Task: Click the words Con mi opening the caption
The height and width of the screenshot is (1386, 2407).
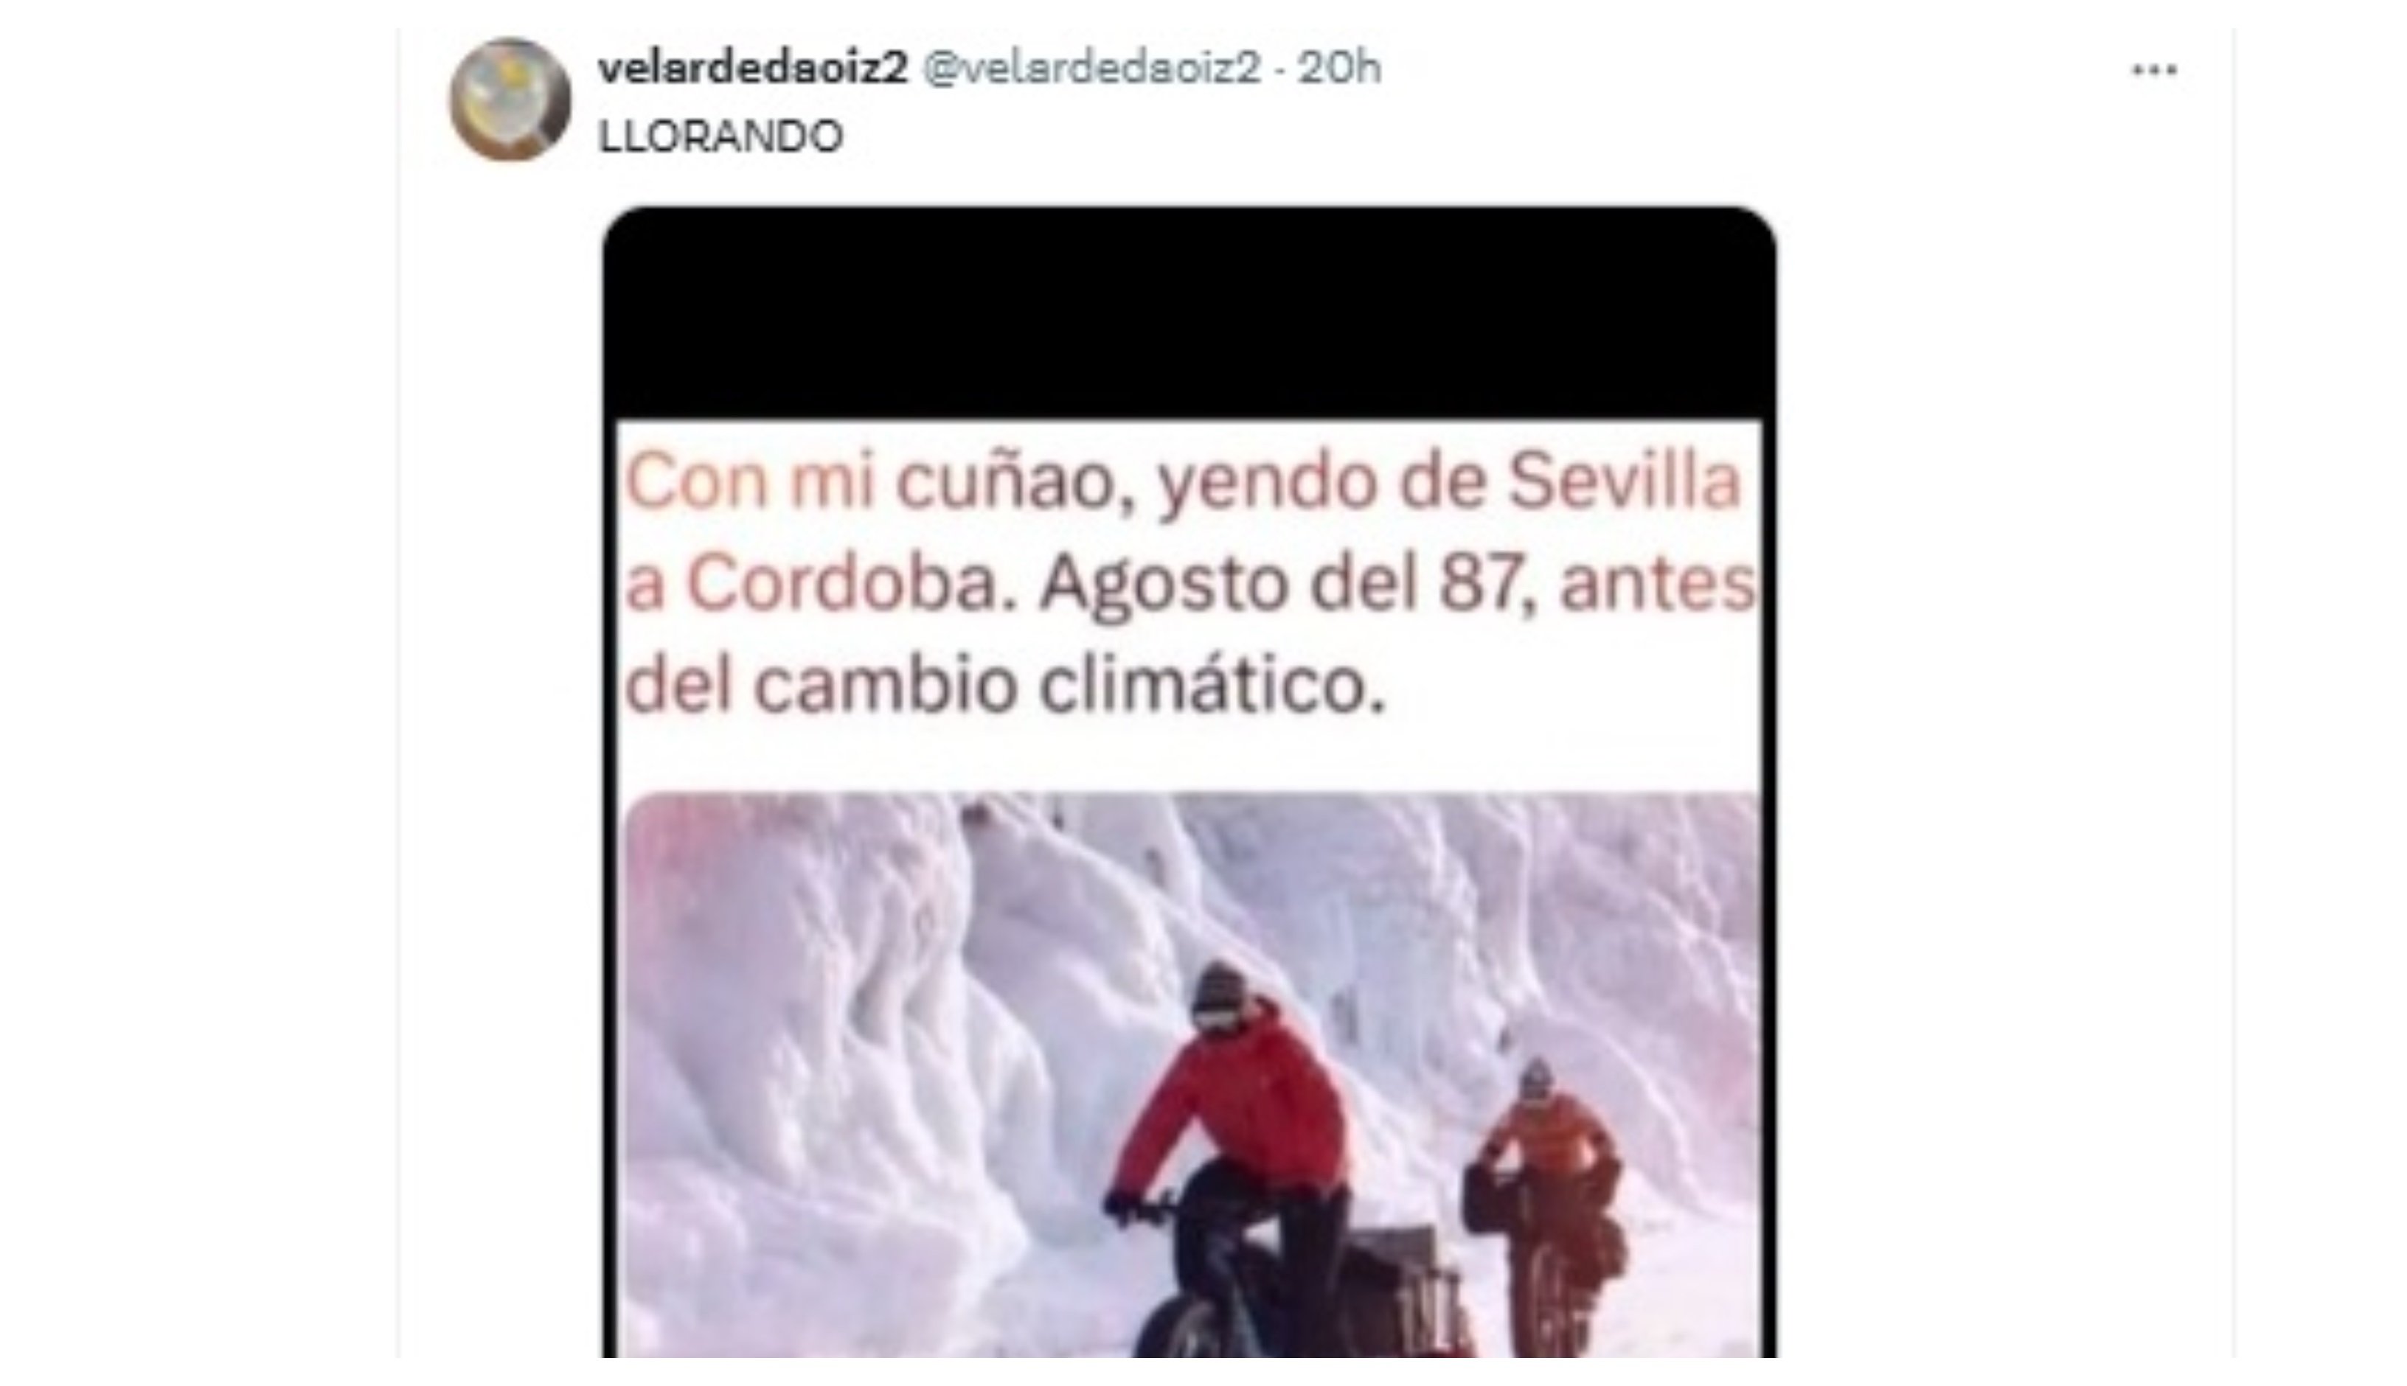Action: click(x=750, y=481)
